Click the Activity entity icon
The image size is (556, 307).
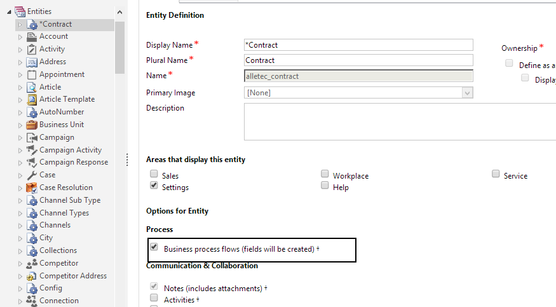point(32,50)
